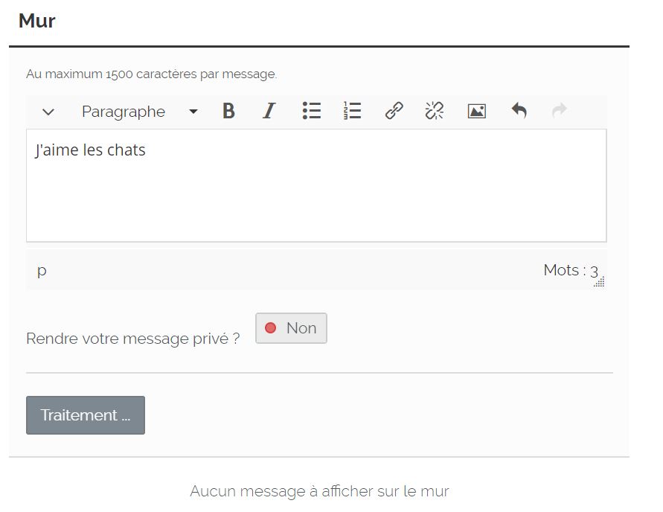Open the Paragraphe format dropdown
This screenshot has width=663, height=512.
139,112
